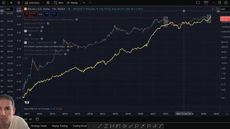Click the 2020 label on time axis
Screen dimensions: 230x129
141,114
